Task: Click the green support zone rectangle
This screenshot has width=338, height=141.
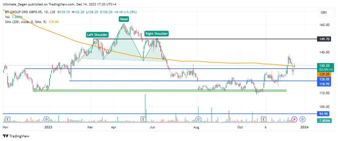Action: pos(160,90)
